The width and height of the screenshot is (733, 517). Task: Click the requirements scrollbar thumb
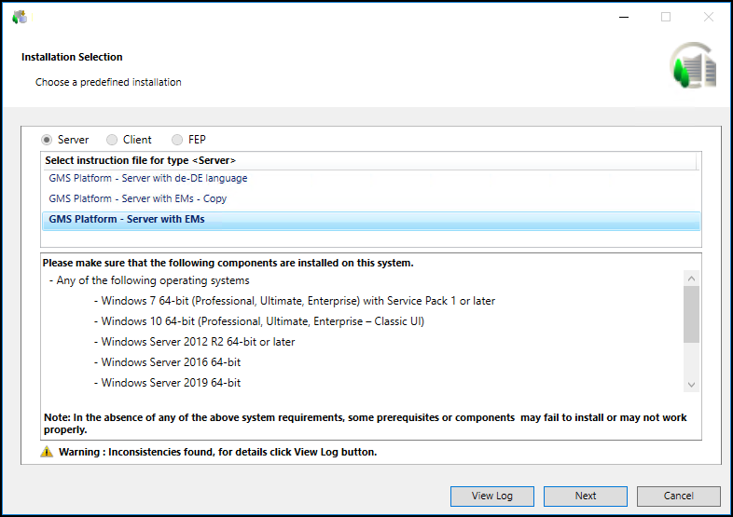[691, 315]
